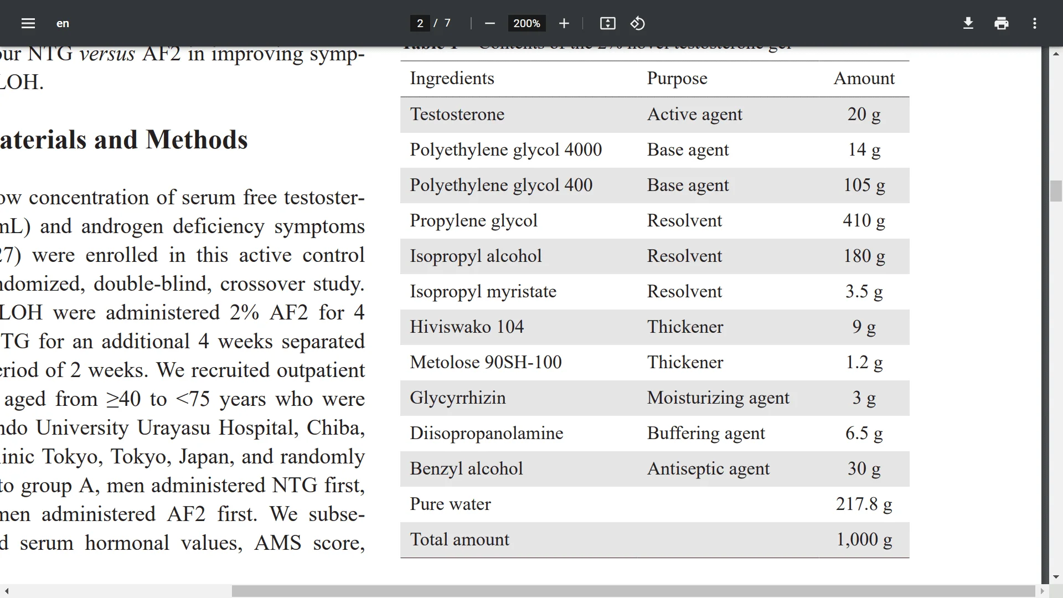Screen dimensions: 1063x598
Task: Click the 'aterials and Methods' heading
Action: coord(123,140)
